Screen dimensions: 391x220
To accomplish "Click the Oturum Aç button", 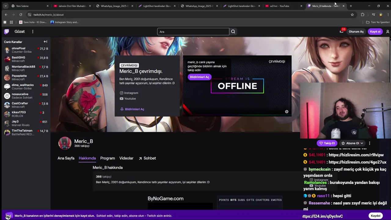I will [356, 31].
